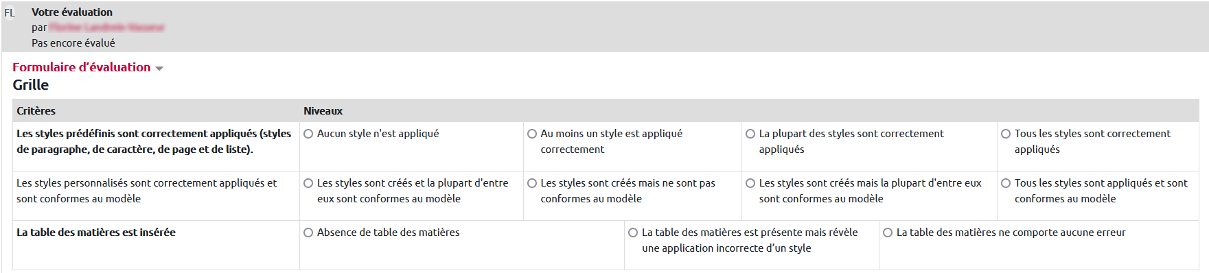Select 'Aucun style n'est appliqué' radio button
Image resolution: width=1209 pixels, height=273 pixels.
[308, 134]
